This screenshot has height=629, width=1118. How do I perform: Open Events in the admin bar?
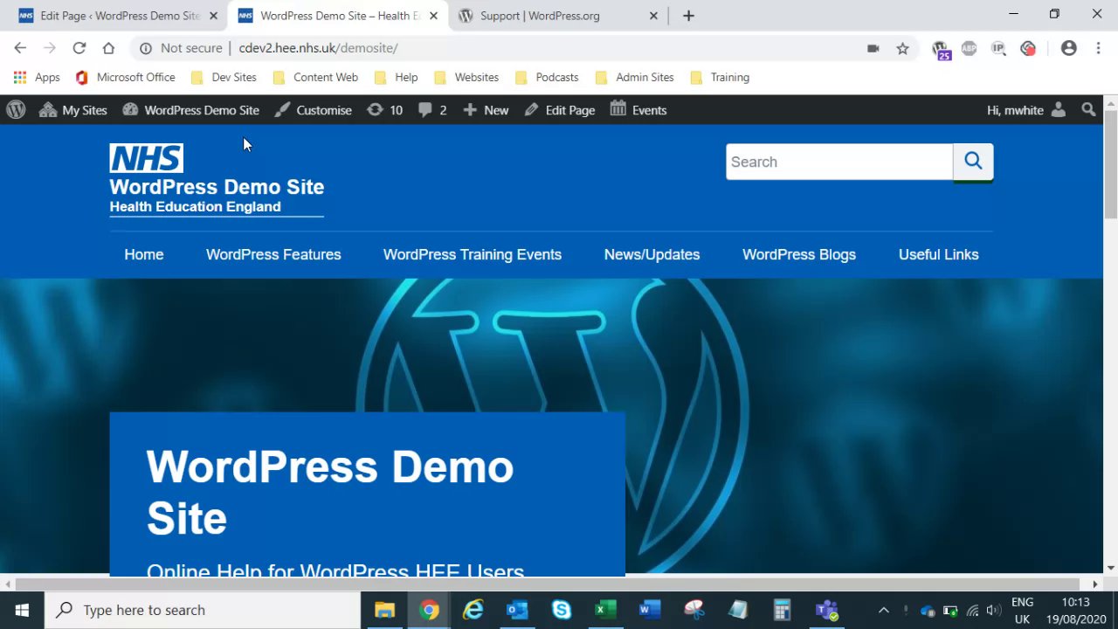638,110
